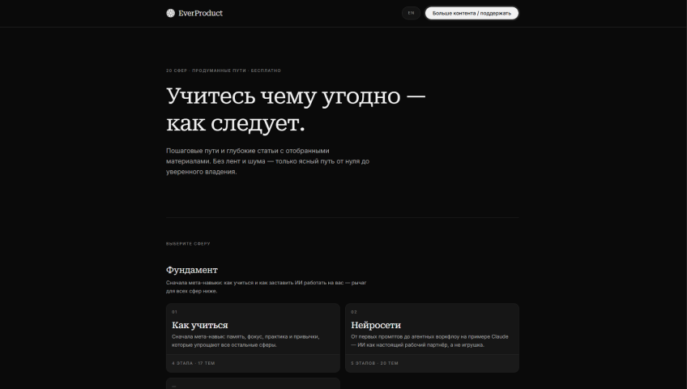Click the headline 'Учитесь чему угодно'
Image resolution: width=687 pixels, height=389 pixels.
click(x=296, y=109)
